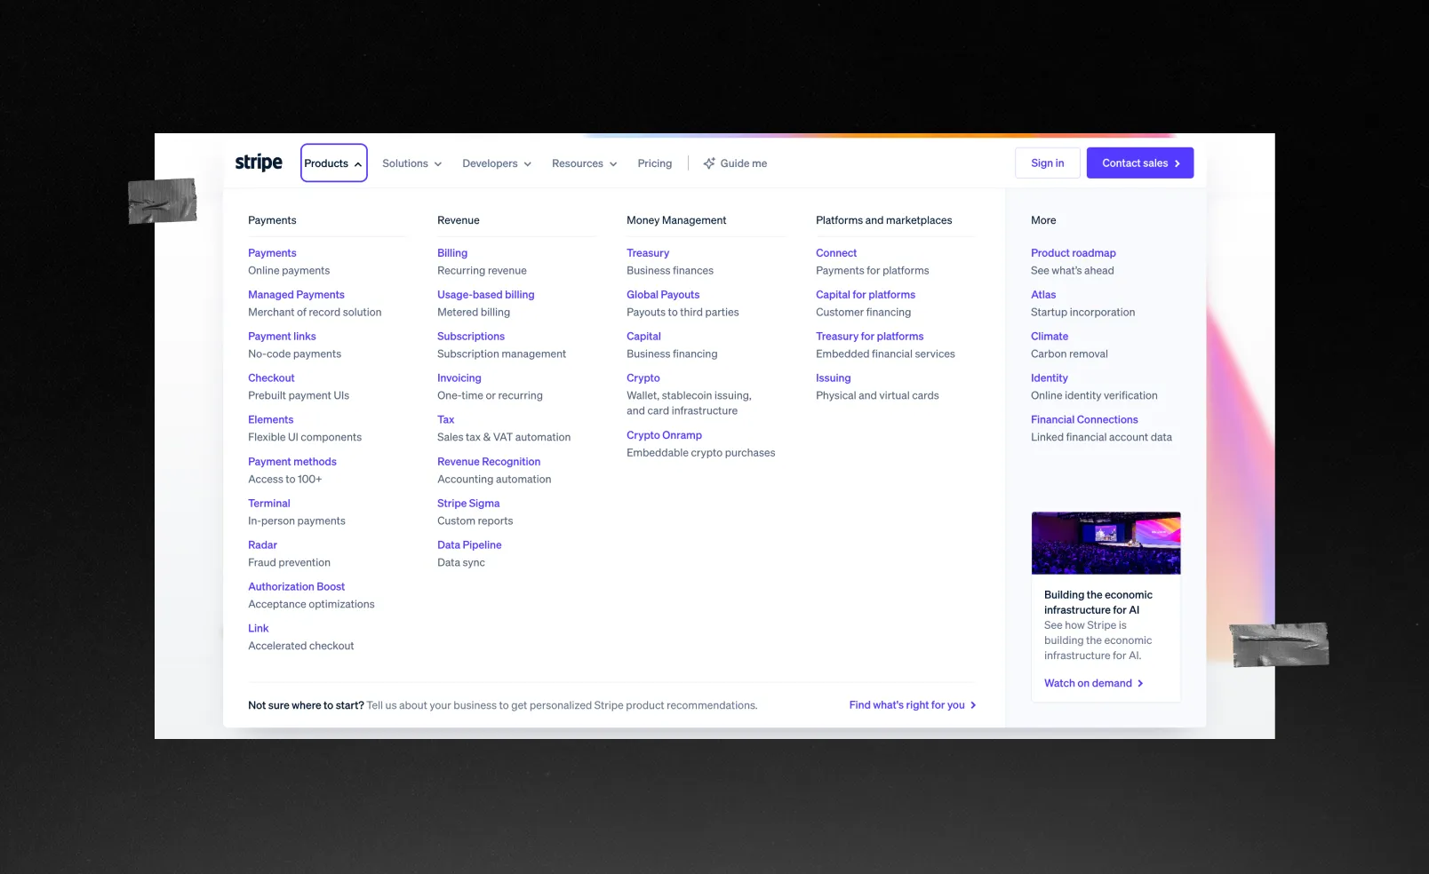Open Payments, Online payments link
This screenshot has width=1429, height=874.
[x=272, y=253]
